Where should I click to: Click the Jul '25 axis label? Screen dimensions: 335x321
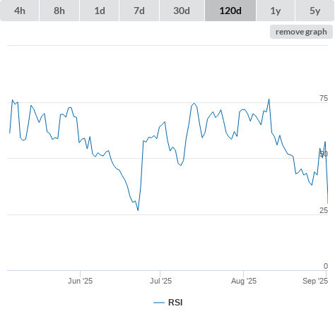160,281
